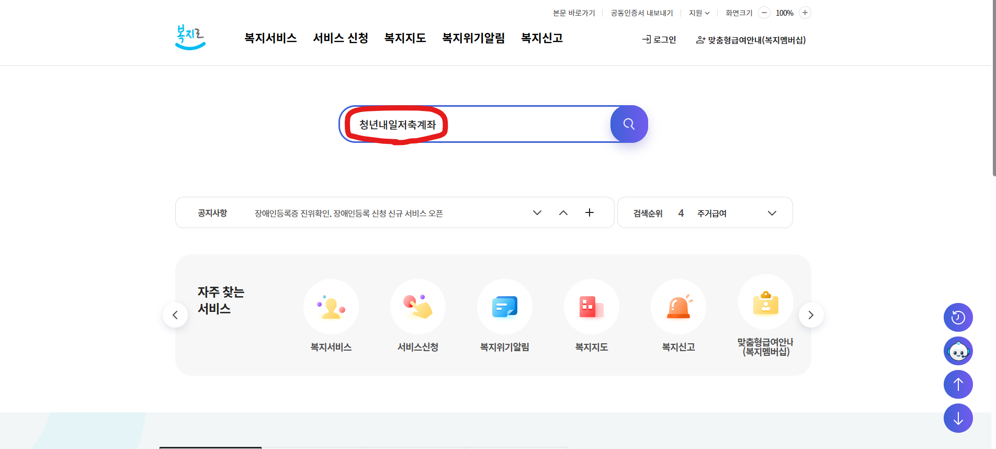Open the 서비스신청 shortcut icon
The image size is (996, 449).
pyautogui.click(x=418, y=307)
